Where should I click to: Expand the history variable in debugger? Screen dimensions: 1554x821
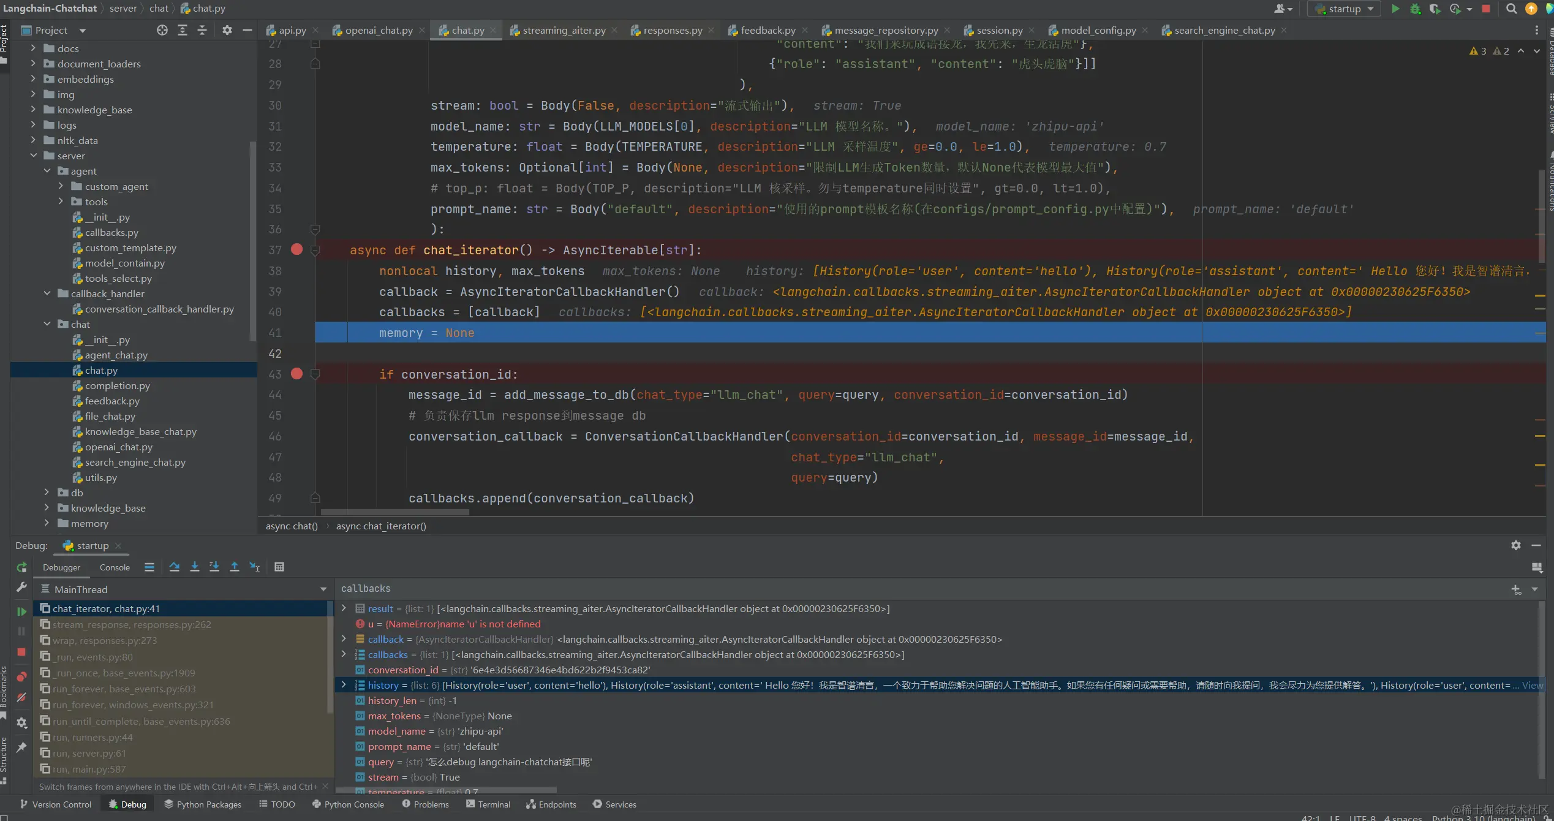344,685
